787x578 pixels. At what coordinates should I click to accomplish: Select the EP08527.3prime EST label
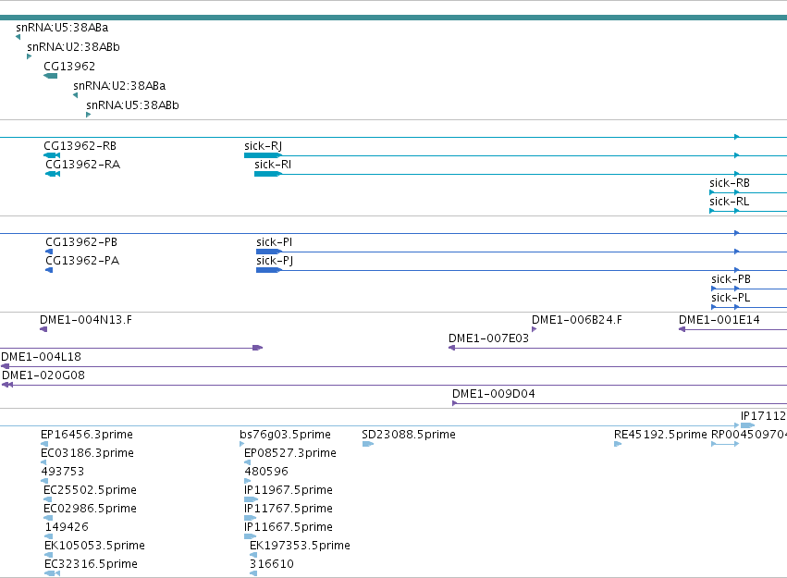(290, 453)
